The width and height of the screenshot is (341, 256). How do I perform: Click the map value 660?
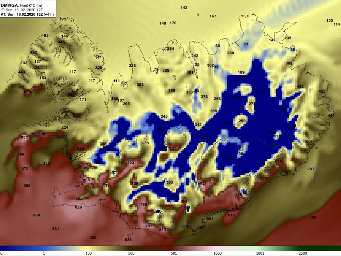coord(36,215)
